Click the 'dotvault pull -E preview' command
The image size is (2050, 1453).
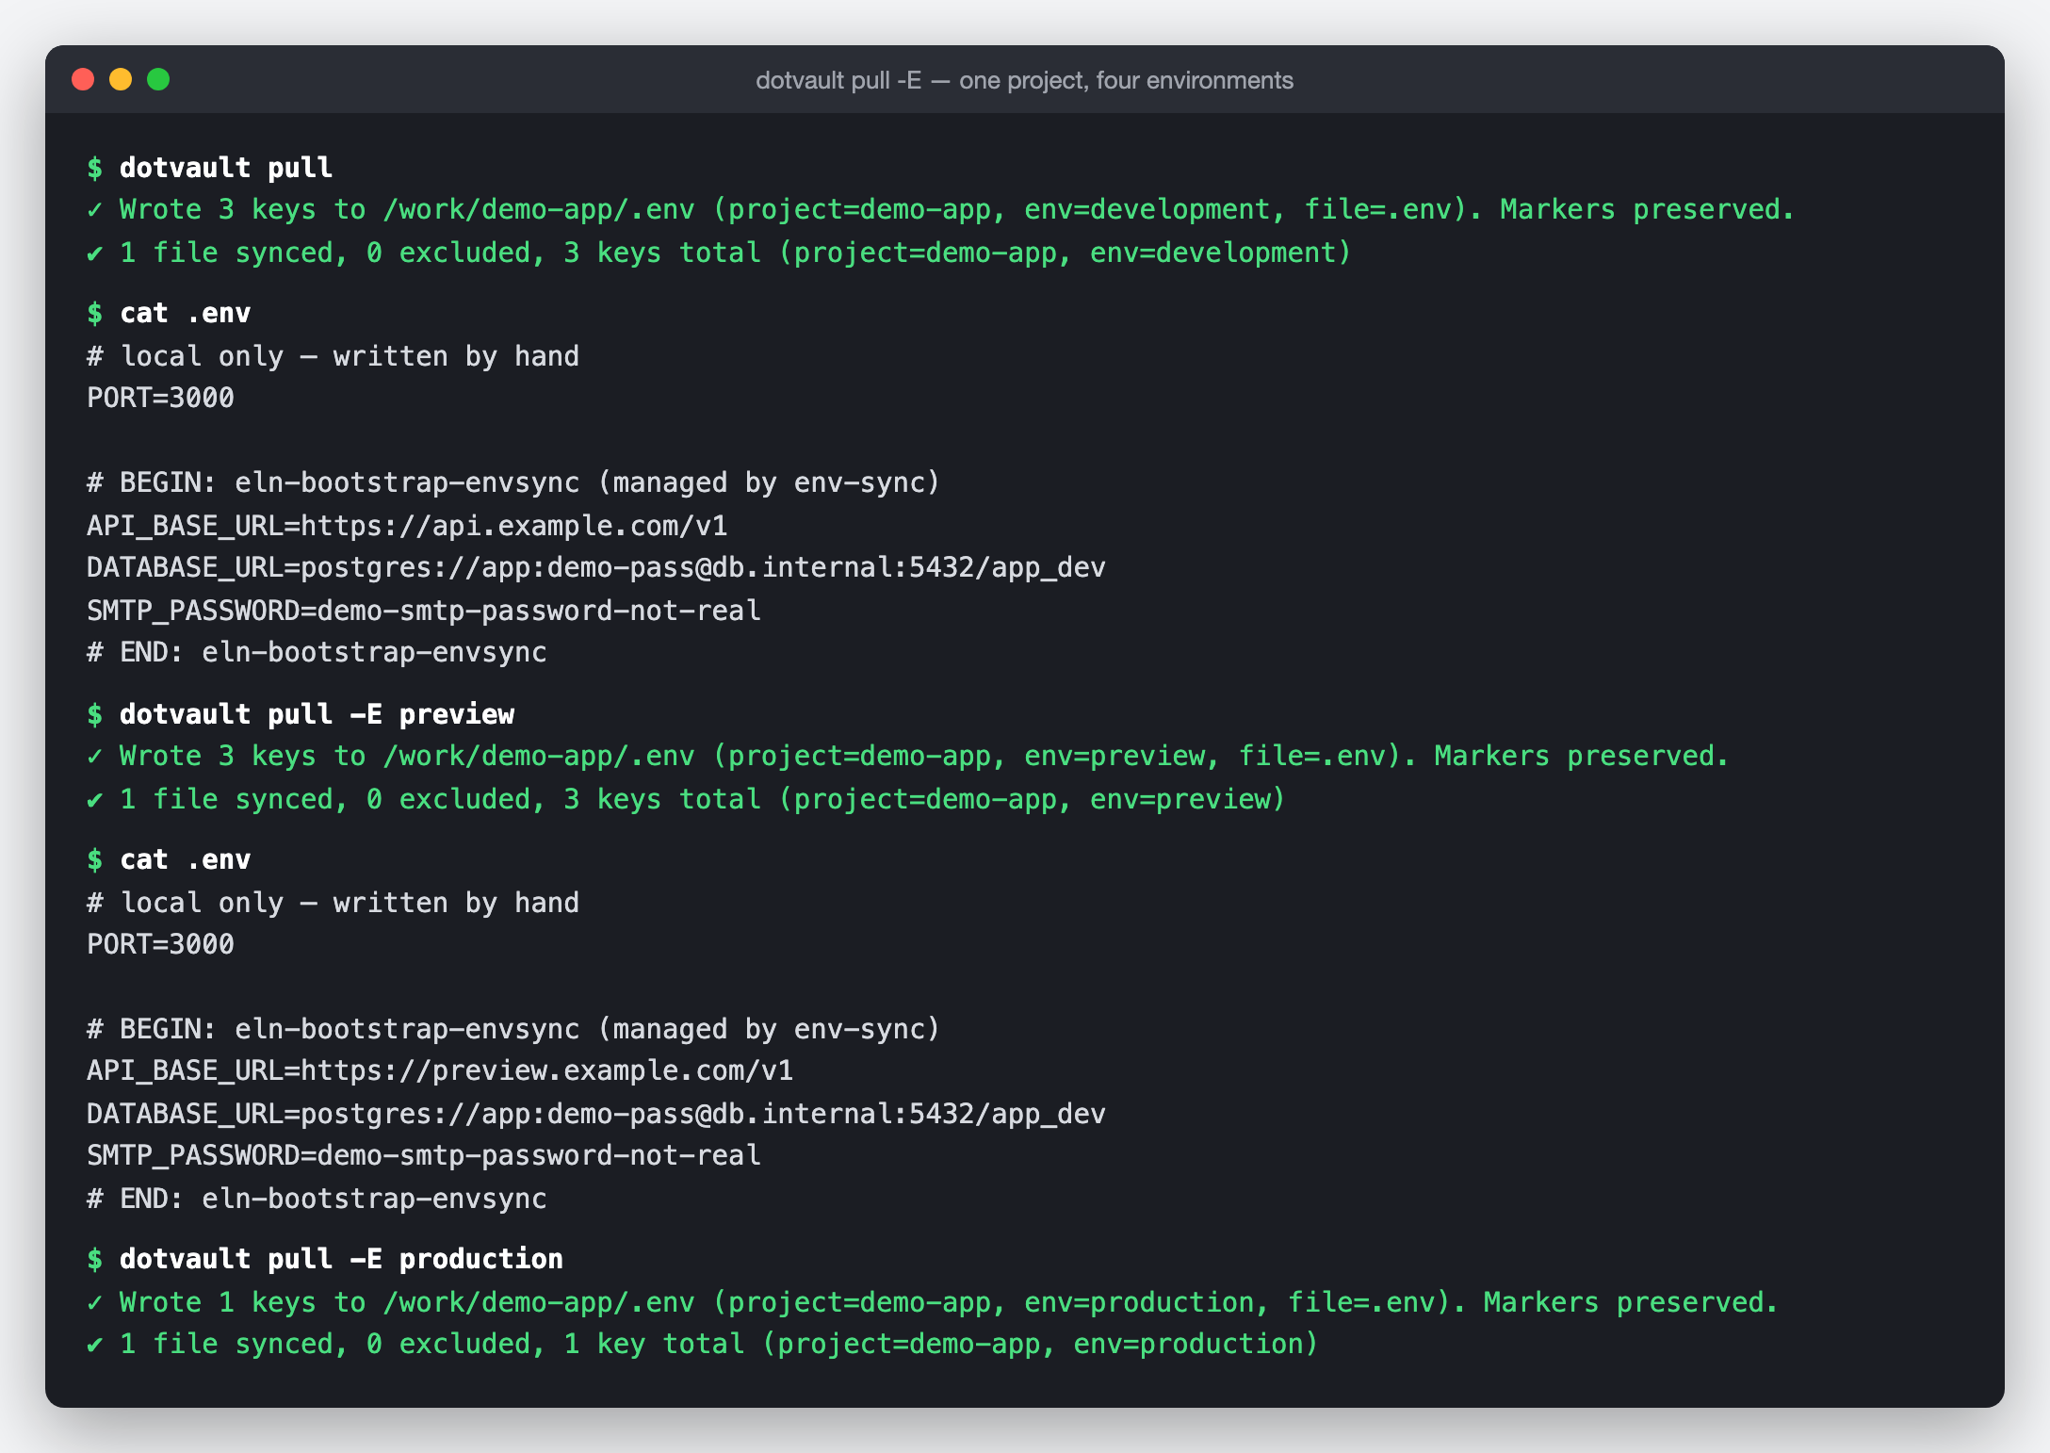(x=301, y=714)
